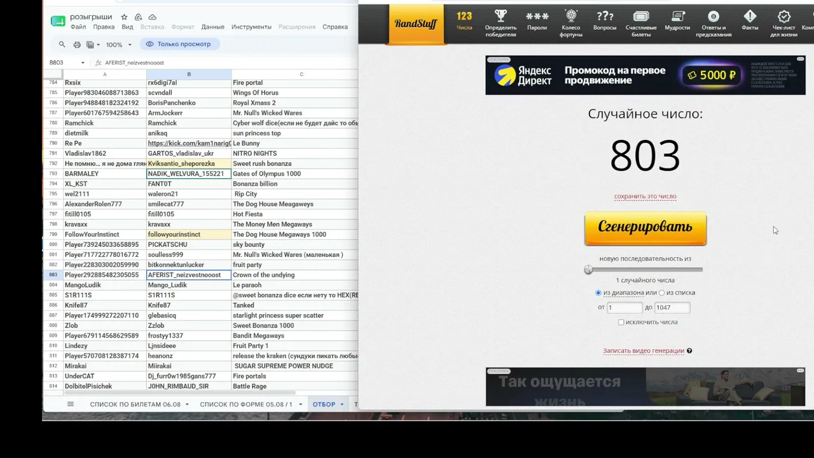Screen dimensions: 814x458
Task: Expand the B803 name box dropdown
Action: 83,63
